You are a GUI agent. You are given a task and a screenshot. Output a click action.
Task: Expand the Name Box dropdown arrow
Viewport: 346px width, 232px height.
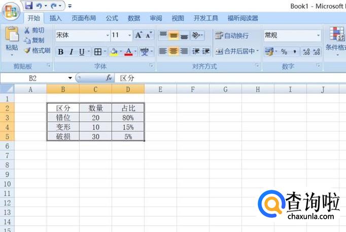coord(70,78)
